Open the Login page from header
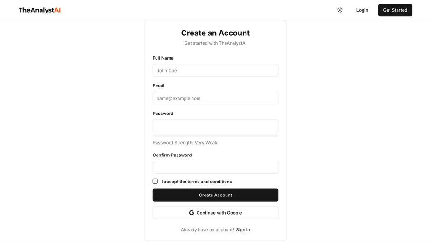The image size is (431, 242). (362, 10)
